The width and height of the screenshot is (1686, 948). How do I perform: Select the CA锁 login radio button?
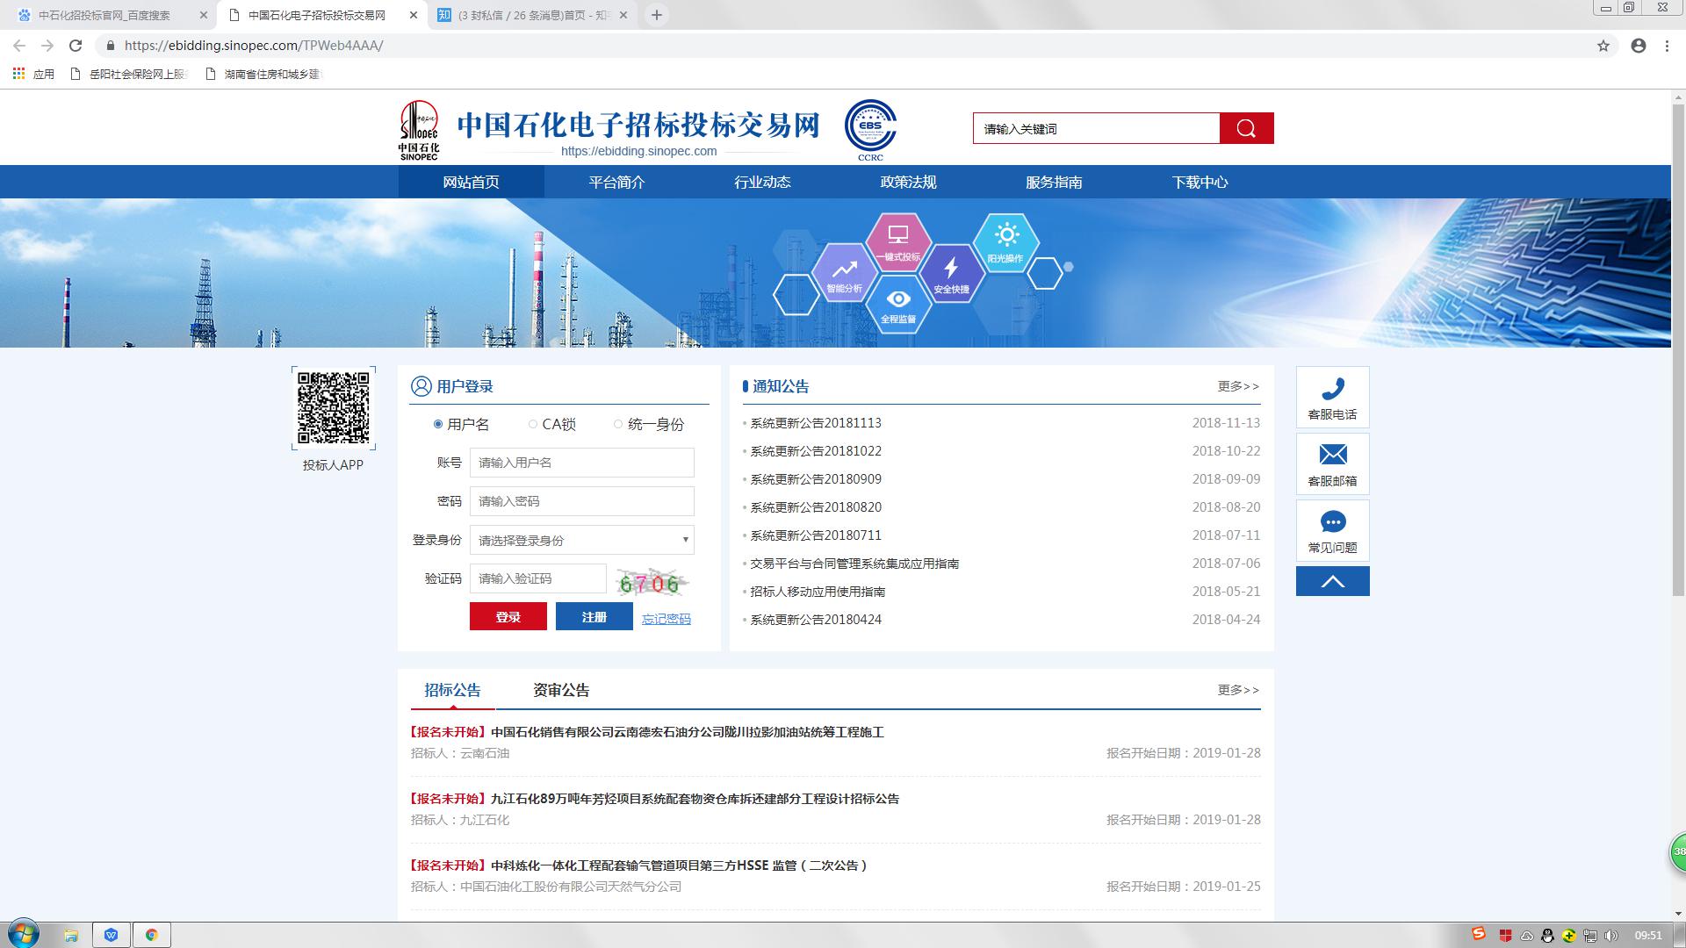pos(533,424)
